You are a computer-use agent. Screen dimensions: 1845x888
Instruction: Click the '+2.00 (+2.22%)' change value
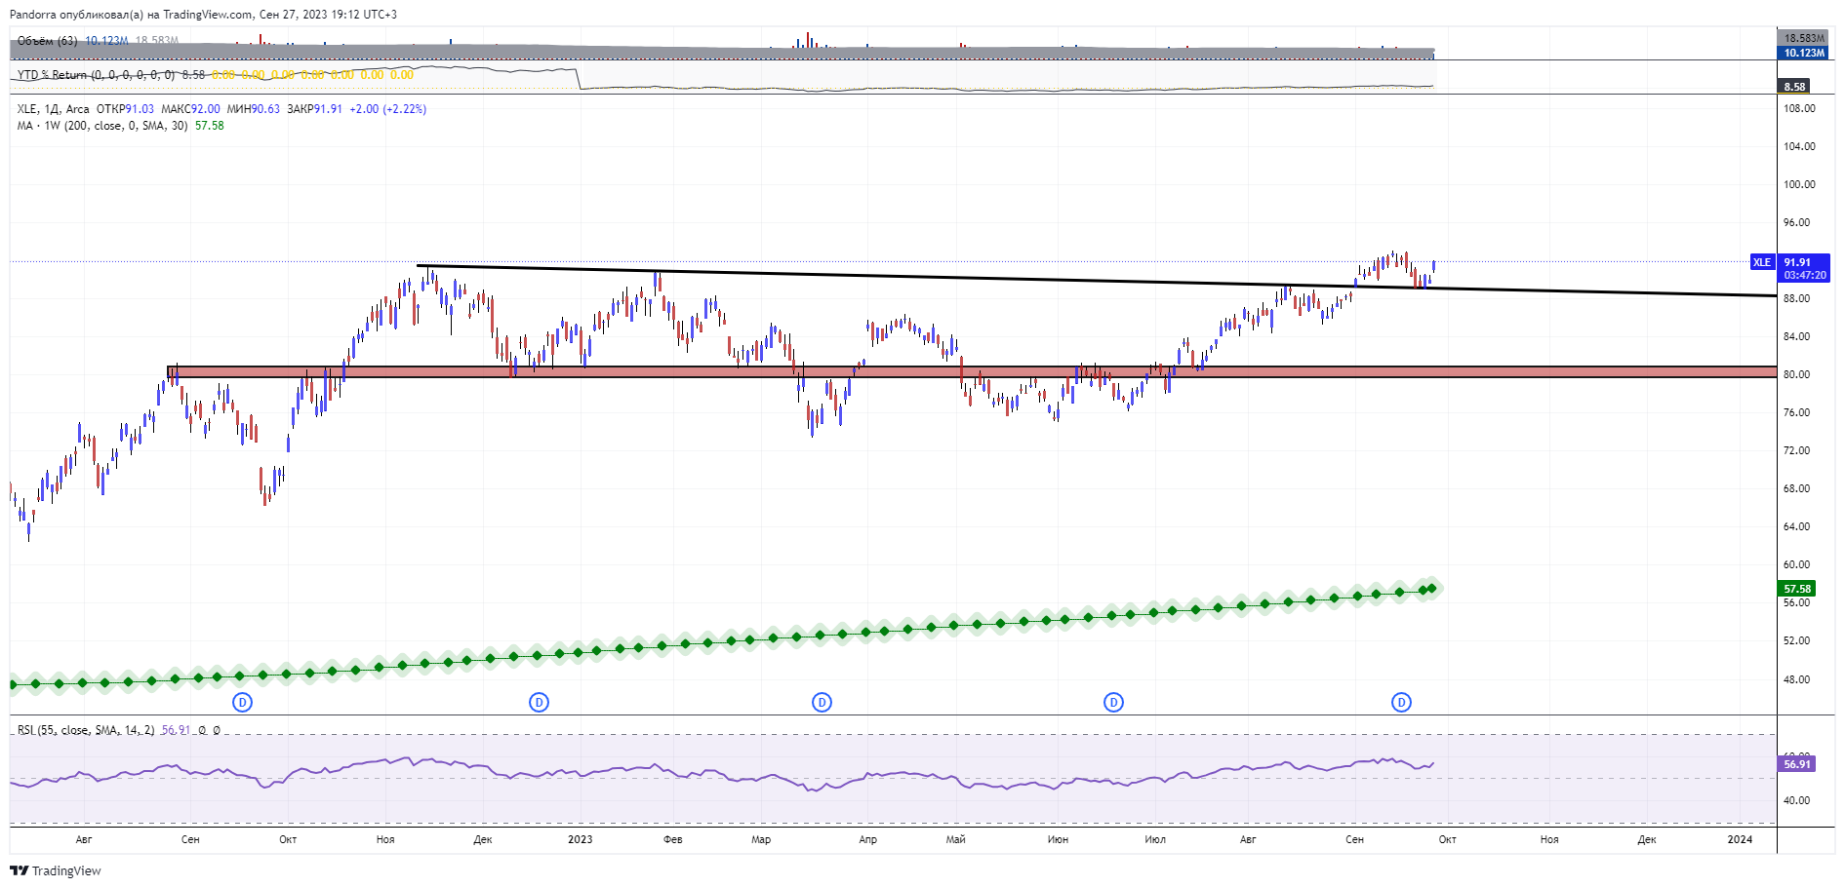388,109
